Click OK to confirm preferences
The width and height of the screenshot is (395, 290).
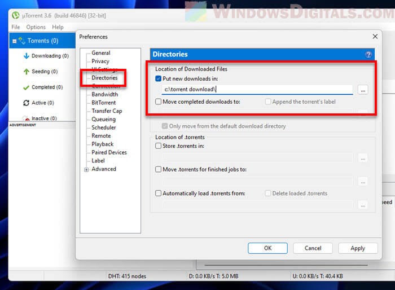(267, 248)
